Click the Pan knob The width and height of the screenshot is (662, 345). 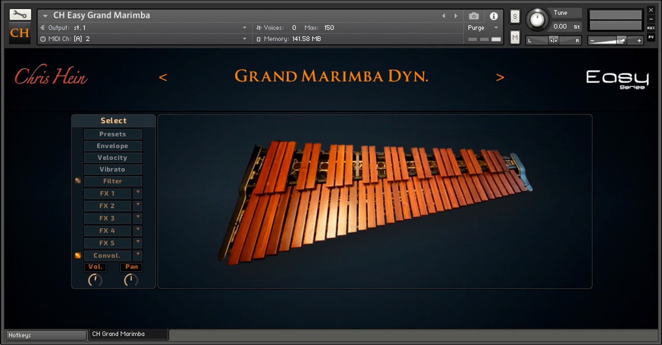131,280
